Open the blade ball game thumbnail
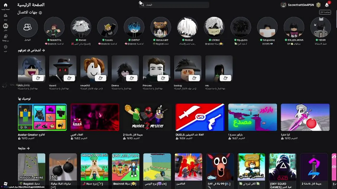 point(305,117)
